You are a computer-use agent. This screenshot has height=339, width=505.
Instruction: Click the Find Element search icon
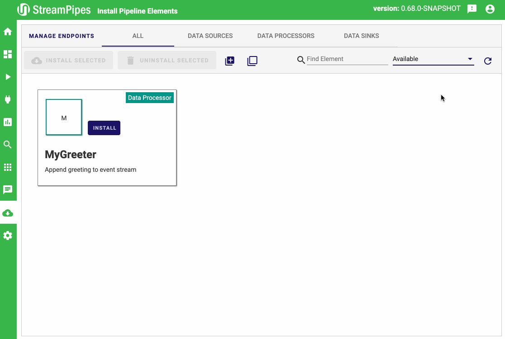(301, 60)
